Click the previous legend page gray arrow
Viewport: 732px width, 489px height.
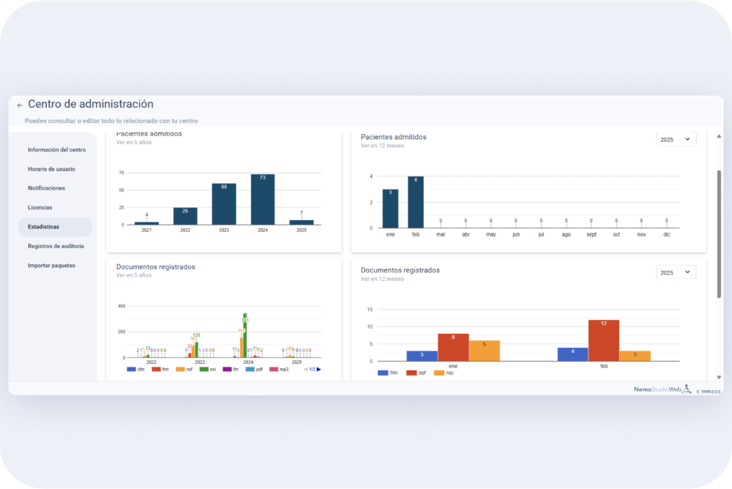coord(305,370)
